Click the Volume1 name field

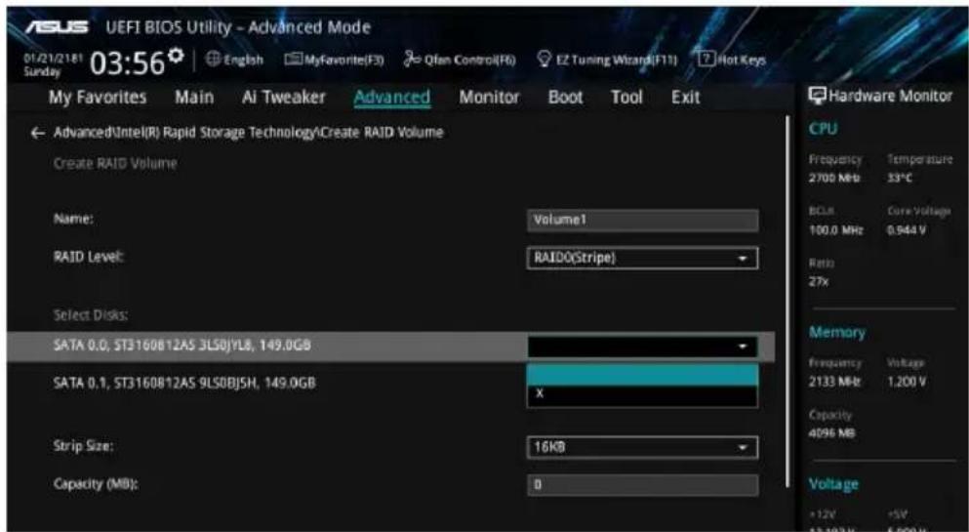tap(642, 221)
